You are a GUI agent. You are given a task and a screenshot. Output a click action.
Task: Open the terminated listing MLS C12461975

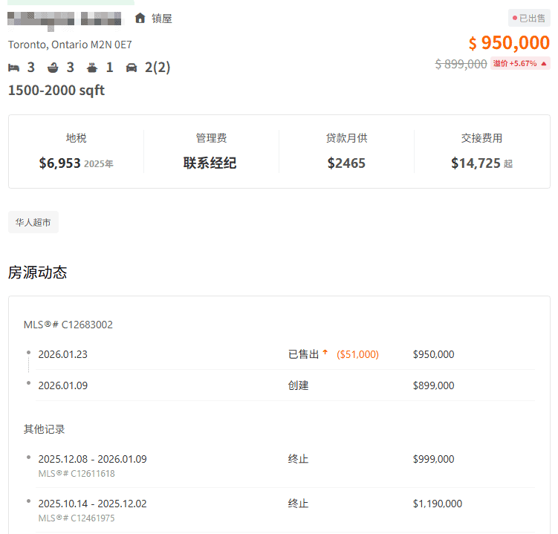[x=77, y=518]
